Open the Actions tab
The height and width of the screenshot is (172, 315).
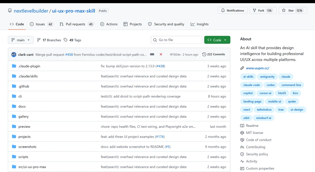(109, 24)
